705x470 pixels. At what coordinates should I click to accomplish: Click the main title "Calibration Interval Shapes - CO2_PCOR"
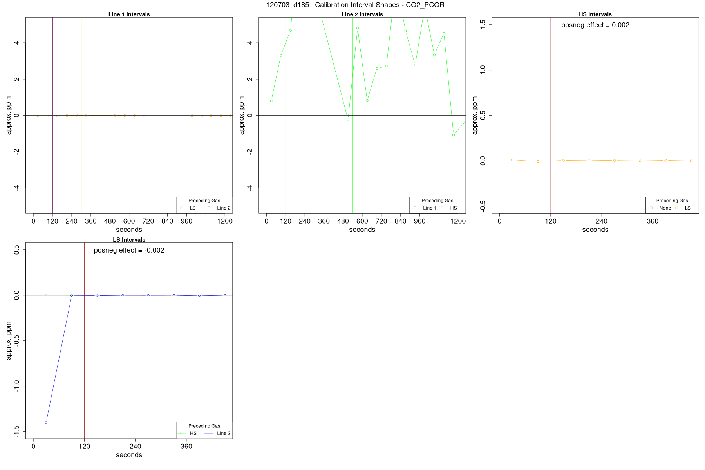pyautogui.click(x=380, y=5)
